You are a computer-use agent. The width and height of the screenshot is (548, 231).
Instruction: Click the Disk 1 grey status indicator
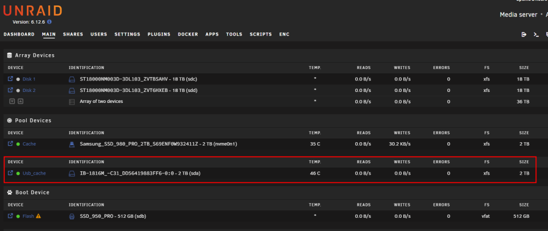(x=18, y=79)
